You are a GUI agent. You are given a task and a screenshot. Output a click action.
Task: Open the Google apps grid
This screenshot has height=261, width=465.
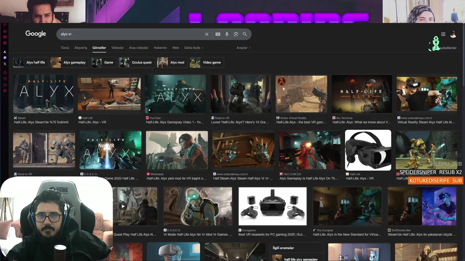point(443,34)
